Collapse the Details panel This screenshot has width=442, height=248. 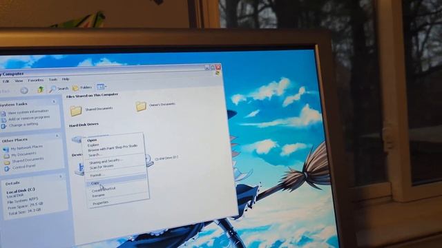pos(61,176)
